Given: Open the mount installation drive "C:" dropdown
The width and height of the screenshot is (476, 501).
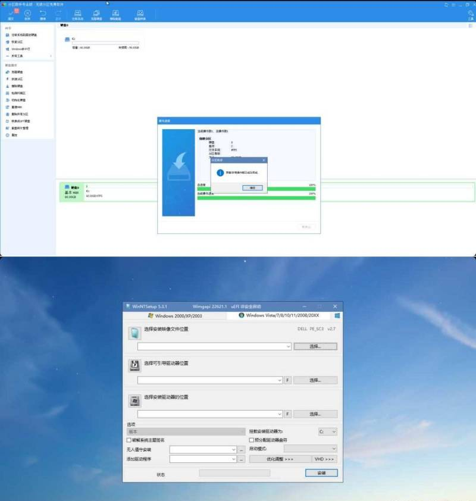Looking at the screenshot, I should coord(327,431).
